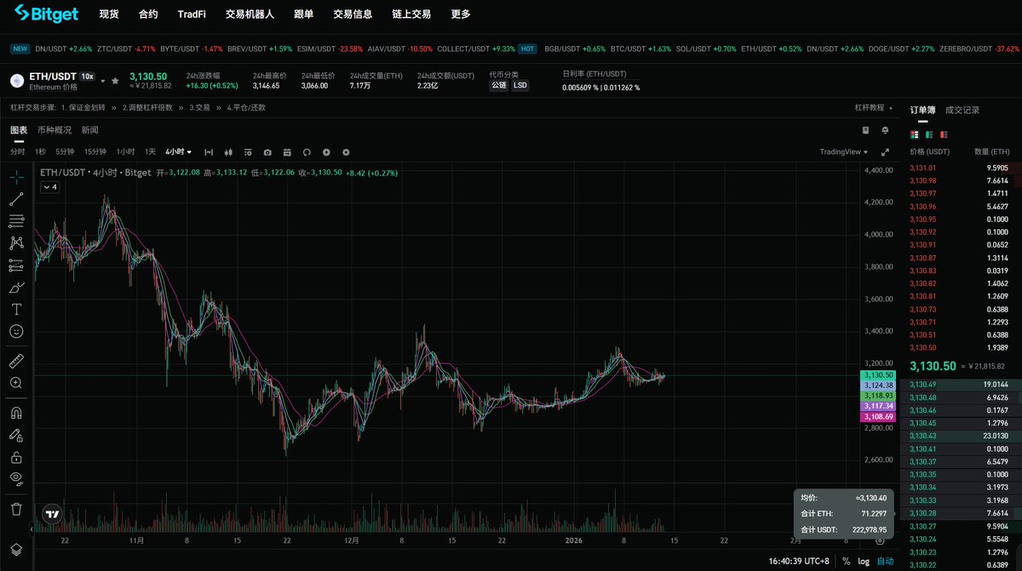Toggle stay in drawing mode
Screen dimensions: 1022x571
click(16, 435)
